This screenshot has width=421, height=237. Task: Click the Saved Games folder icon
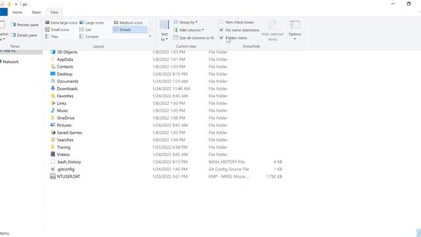point(53,132)
